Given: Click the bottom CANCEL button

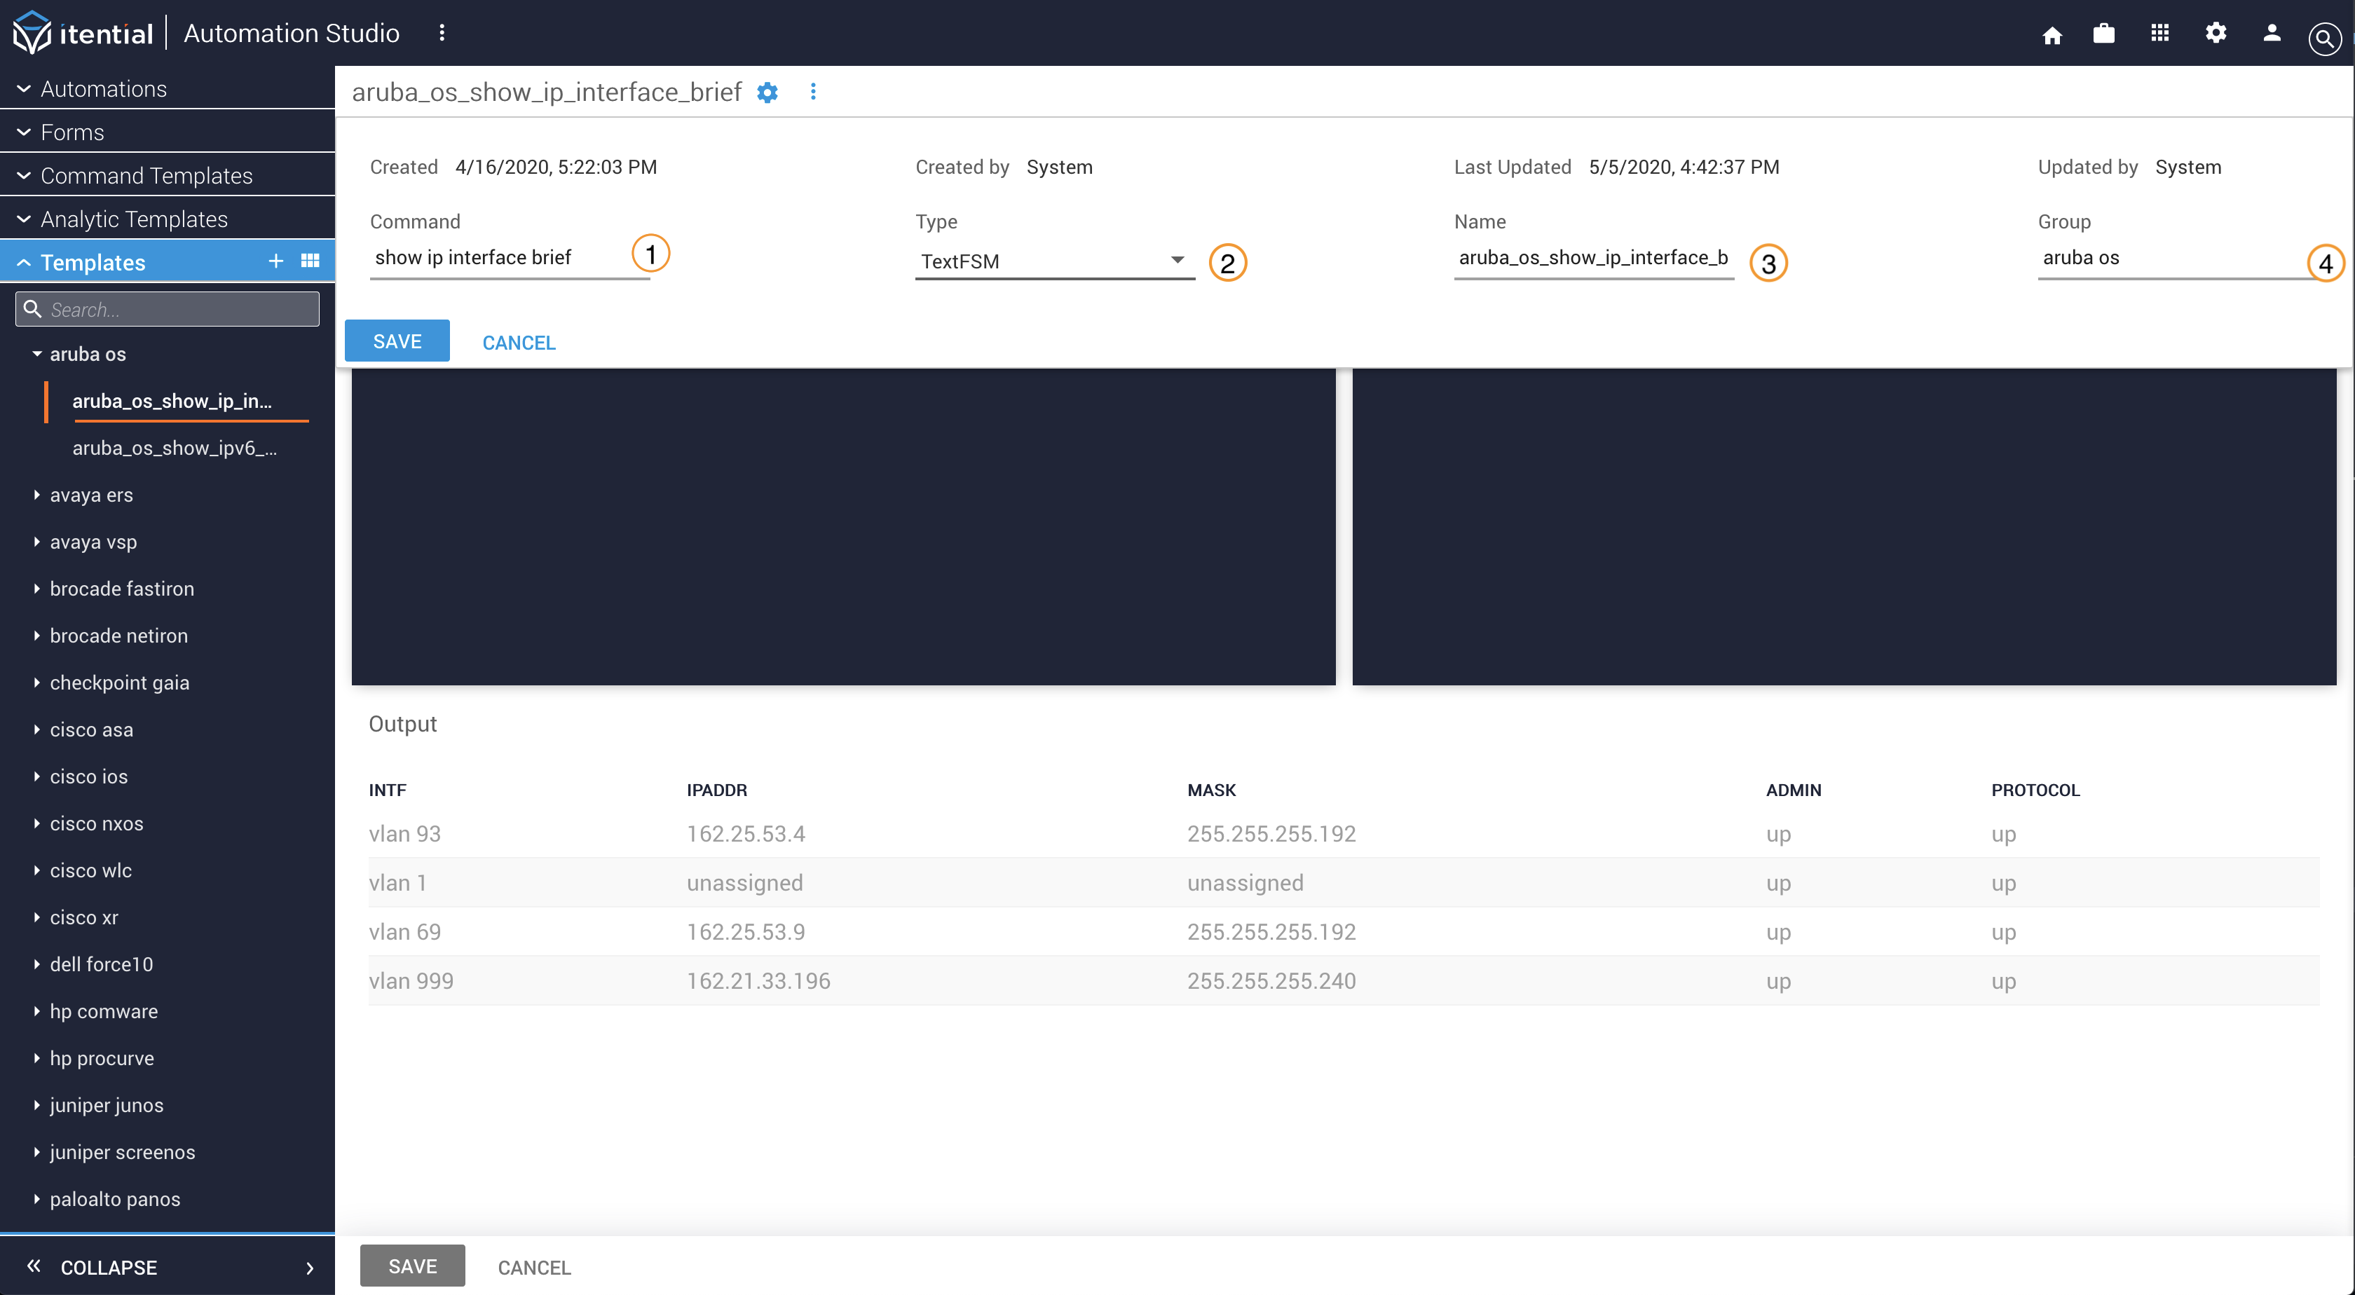Looking at the screenshot, I should (534, 1268).
